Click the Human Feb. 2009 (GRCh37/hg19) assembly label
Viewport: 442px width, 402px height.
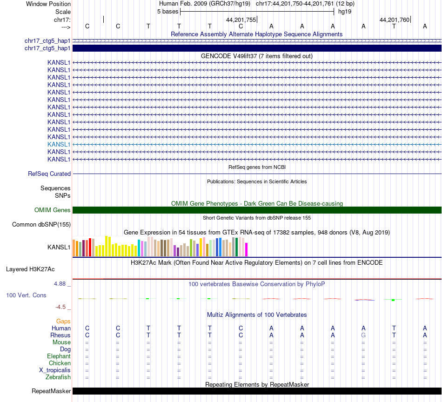coord(205,4)
